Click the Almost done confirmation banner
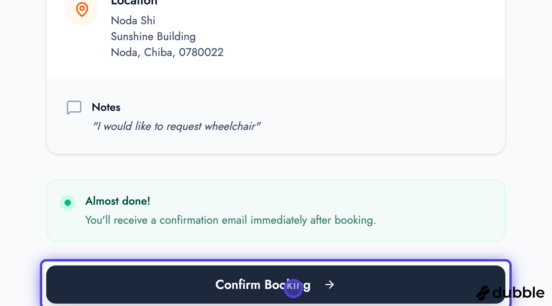This screenshot has height=306, width=552. tap(275, 211)
